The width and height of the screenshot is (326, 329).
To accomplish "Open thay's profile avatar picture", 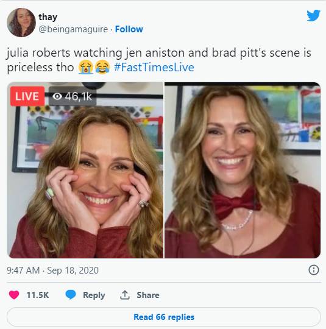I will (x=21, y=23).
